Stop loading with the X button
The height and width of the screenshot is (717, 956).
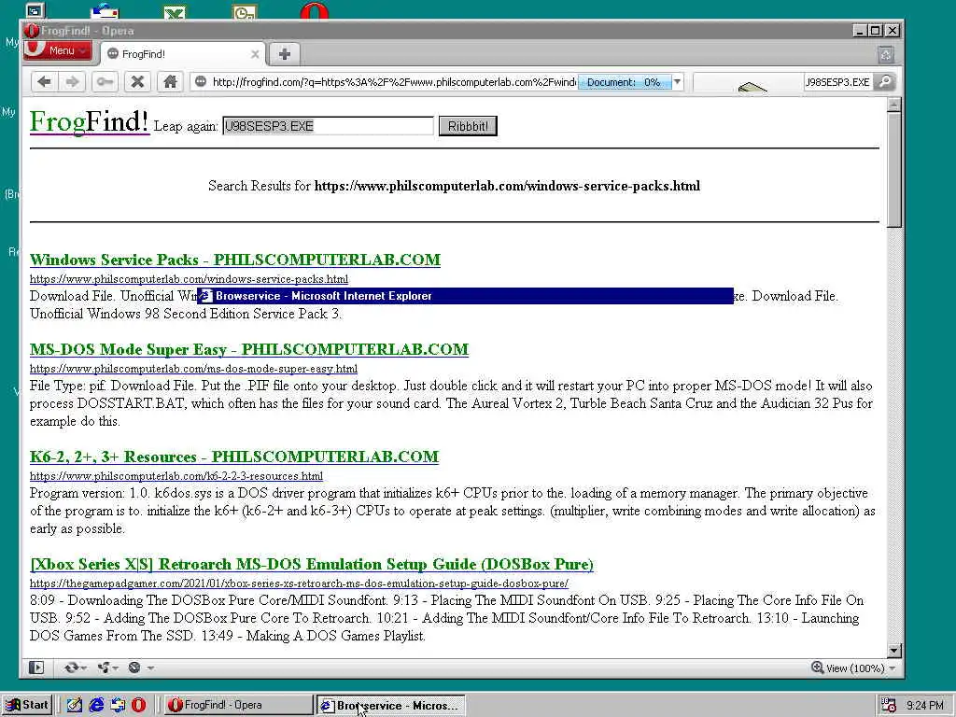pyautogui.click(x=138, y=82)
